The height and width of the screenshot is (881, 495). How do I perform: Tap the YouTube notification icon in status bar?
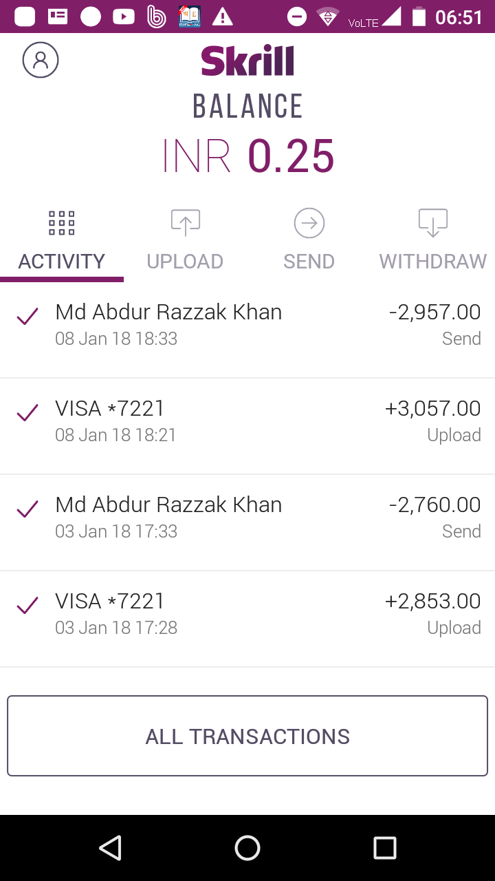pos(124,17)
